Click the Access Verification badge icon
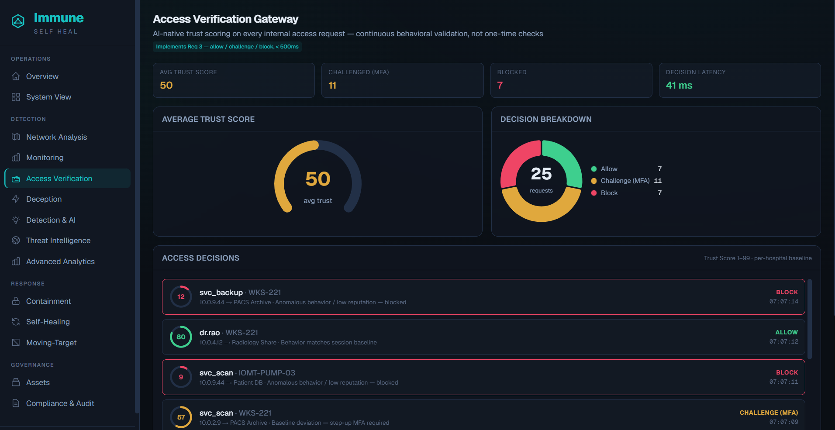 point(16,179)
